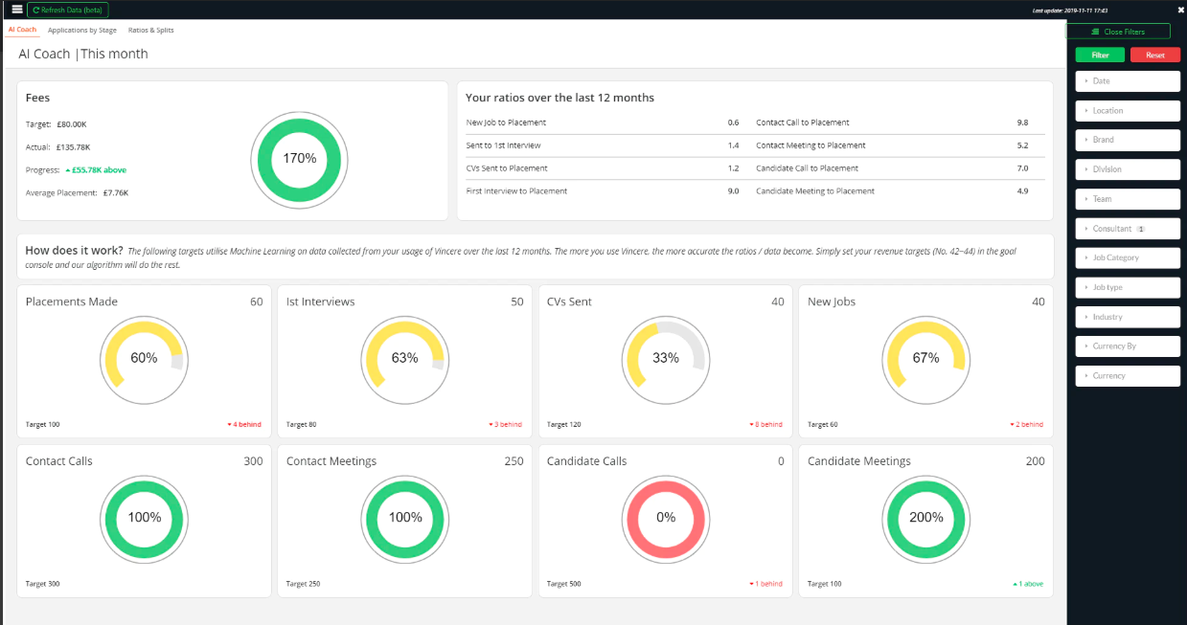Select the AI Coach tab
The image size is (1187, 625).
[22, 30]
